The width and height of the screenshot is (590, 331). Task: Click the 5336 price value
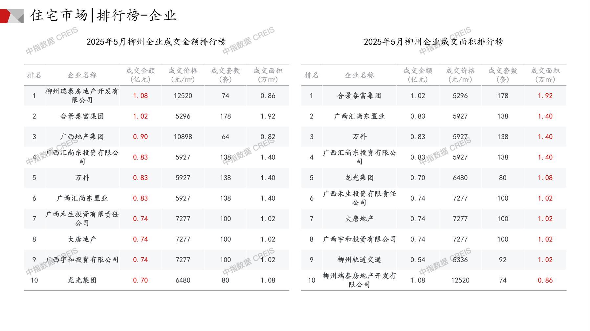pos(460,260)
